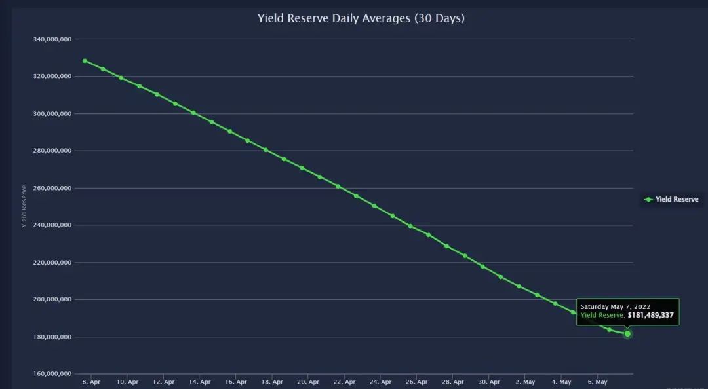Viewport: 708px width, 389px height.
Task: Select the data point above 22. Apr
Action: pos(338,187)
